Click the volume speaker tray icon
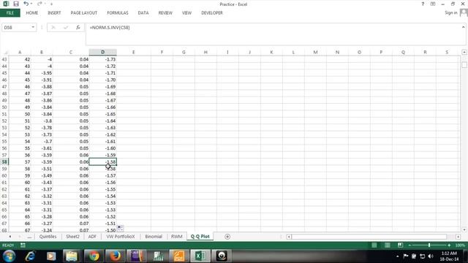The image size is (468, 263). pos(431,256)
